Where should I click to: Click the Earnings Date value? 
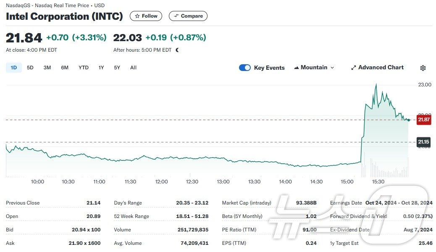[x=399, y=203]
